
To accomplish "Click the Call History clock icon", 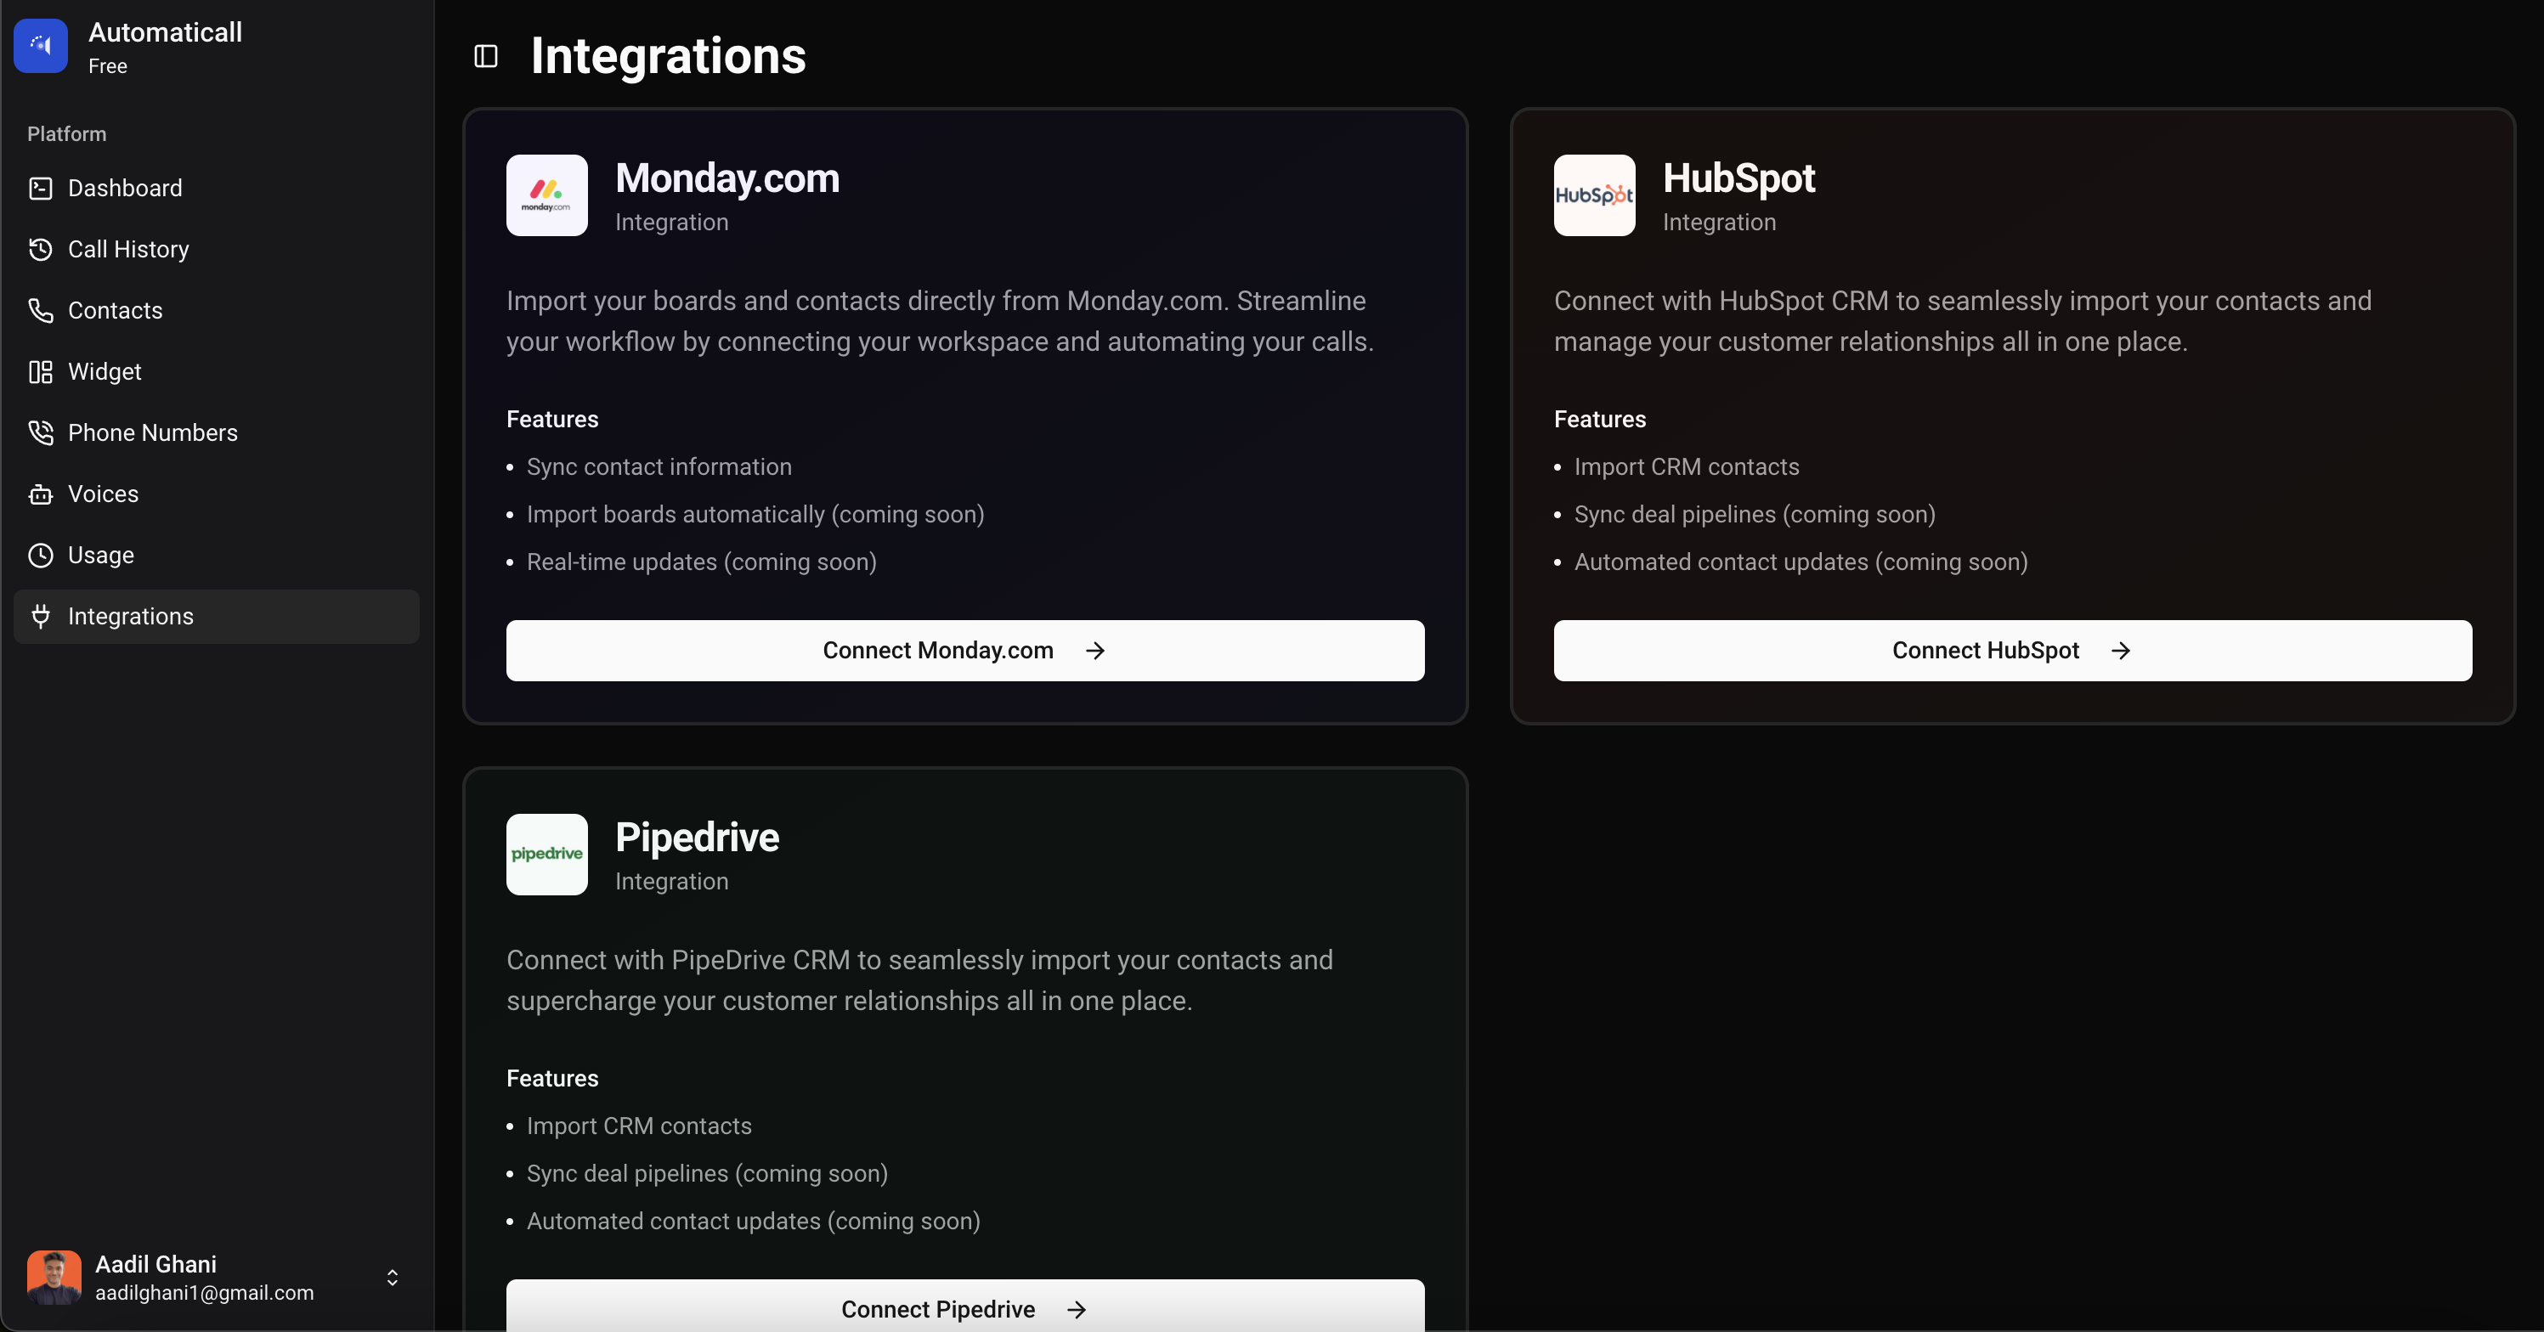I will (x=41, y=250).
